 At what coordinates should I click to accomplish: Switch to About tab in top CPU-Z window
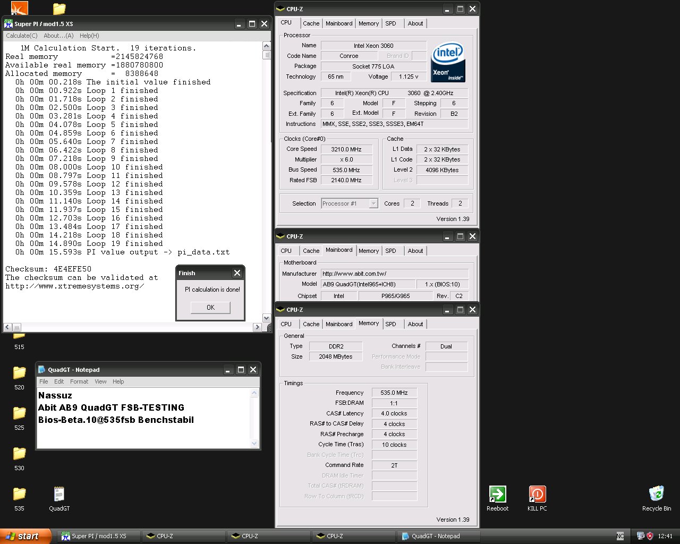pyautogui.click(x=415, y=23)
